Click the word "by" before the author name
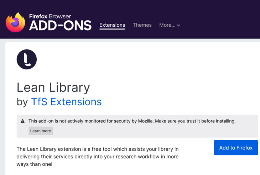The height and width of the screenshot is (175, 260). 22,102
